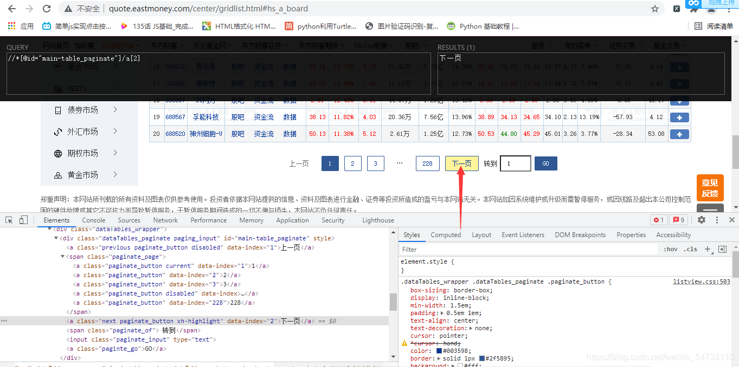The width and height of the screenshot is (739, 367).
Task: Open the 阅读清单 reading list
Action: (714, 26)
